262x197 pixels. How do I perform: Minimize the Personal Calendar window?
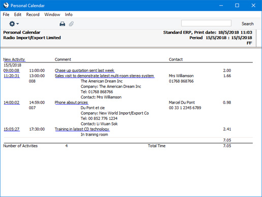[221, 6]
